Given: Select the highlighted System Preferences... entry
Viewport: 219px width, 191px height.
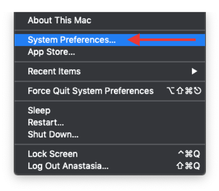Looking at the screenshot, I should 72,40.
